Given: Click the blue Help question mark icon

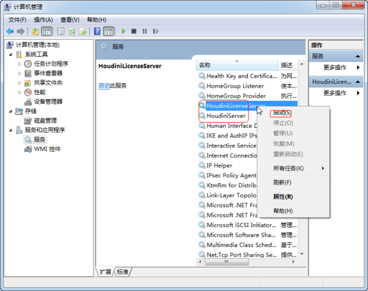Looking at the screenshot, I should 97,31.
